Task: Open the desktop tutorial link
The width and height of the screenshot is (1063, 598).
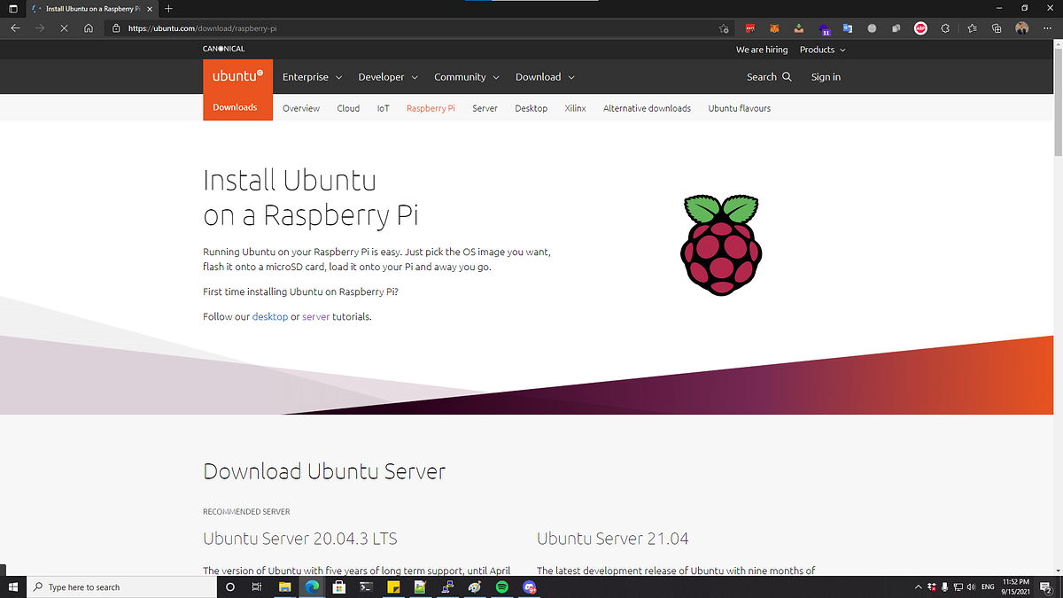Action: (x=270, y=316)
